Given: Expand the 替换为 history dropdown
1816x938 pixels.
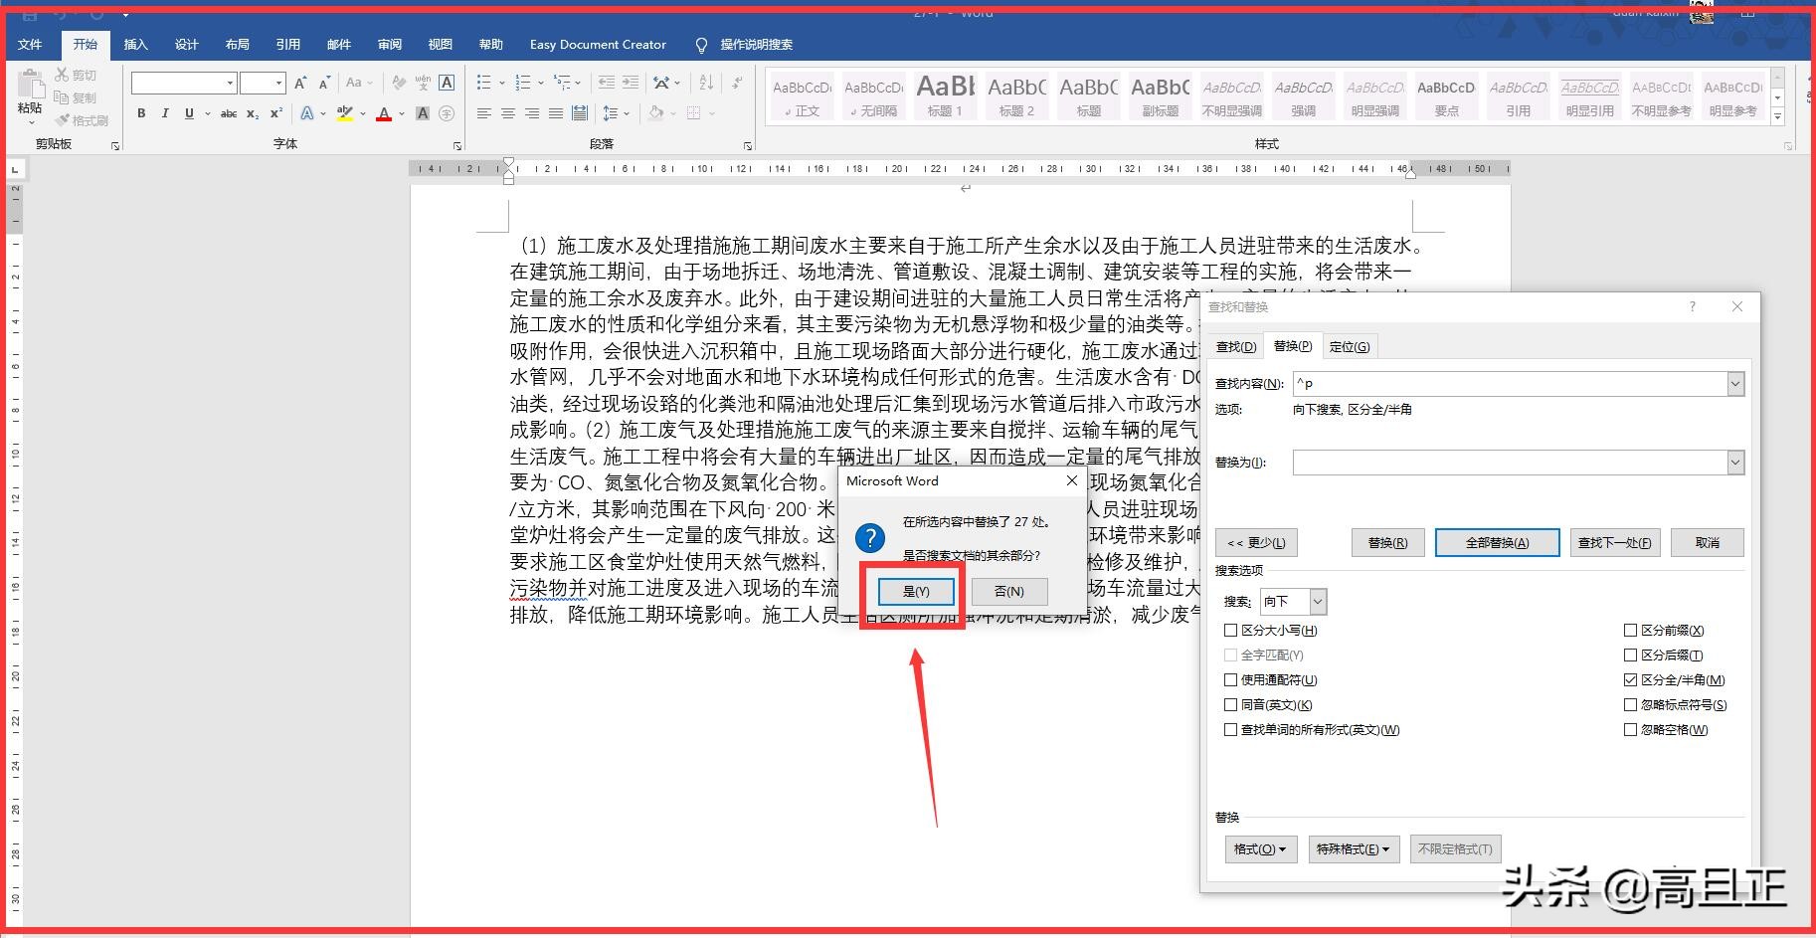Looking at the screenshot, I should (x=1735, y=462).
